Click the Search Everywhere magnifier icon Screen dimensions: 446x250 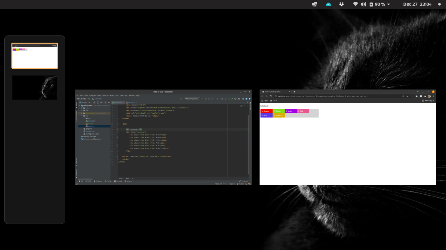tap(243, 99)
